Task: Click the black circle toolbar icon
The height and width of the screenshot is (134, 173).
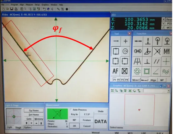Action: point(67,9)
